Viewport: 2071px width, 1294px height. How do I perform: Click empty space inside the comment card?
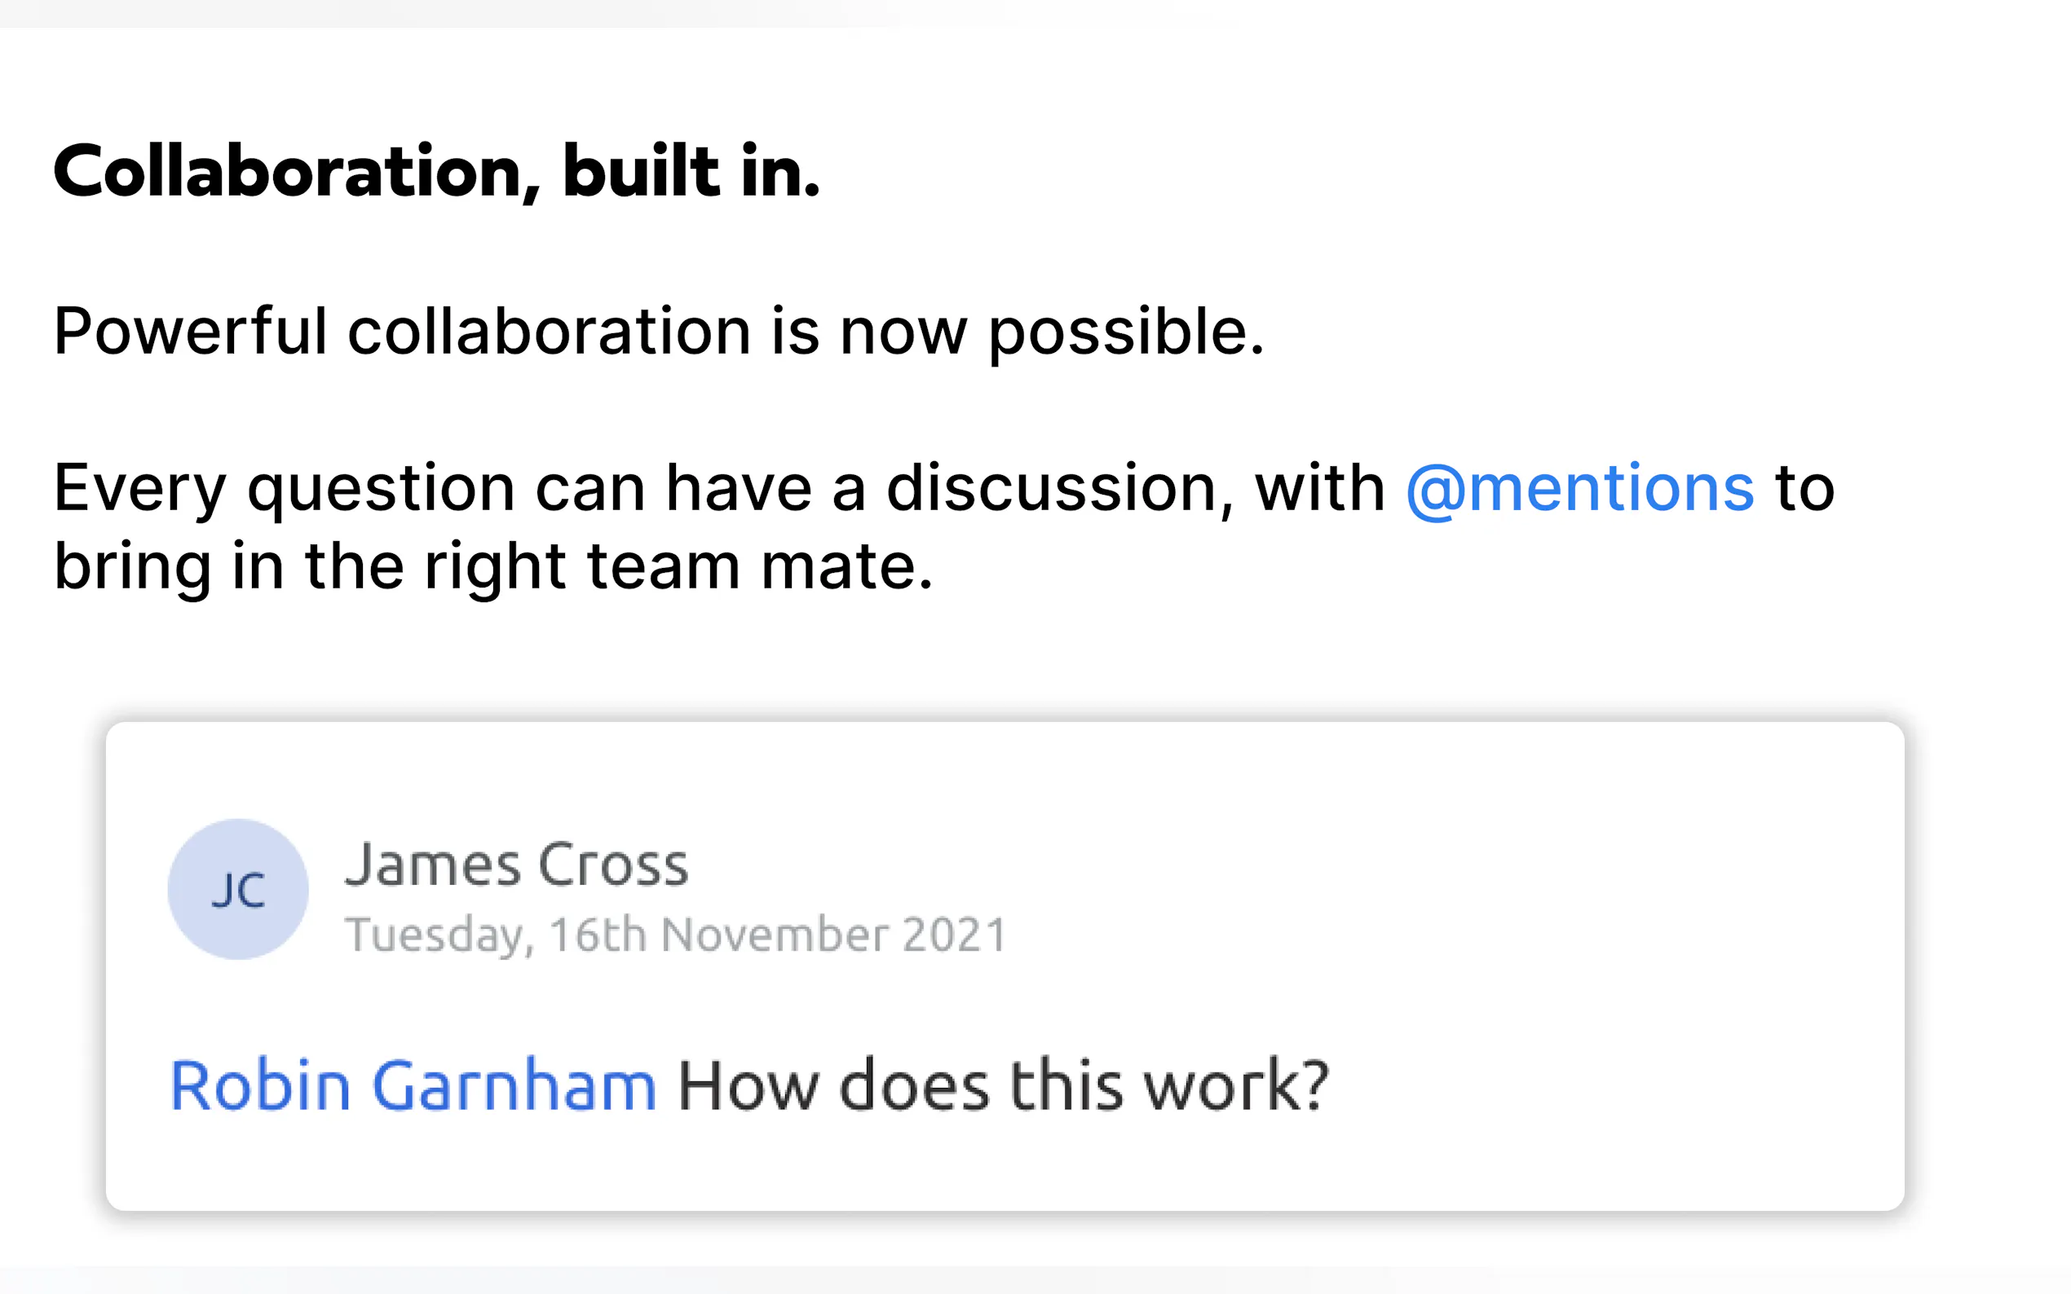(x=1455, y=899)
